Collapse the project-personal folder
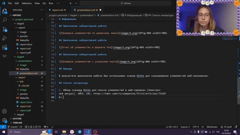Image resolution: width=240 pixels, height=135 pixels. tap(13, 19)
